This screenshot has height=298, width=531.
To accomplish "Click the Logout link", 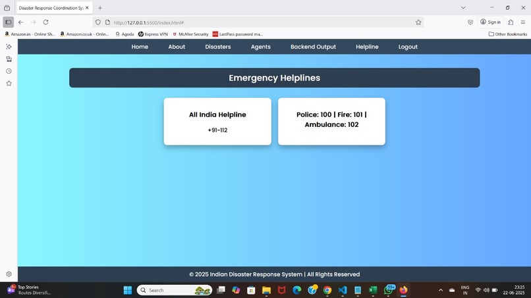I will (x=408, y=47).
